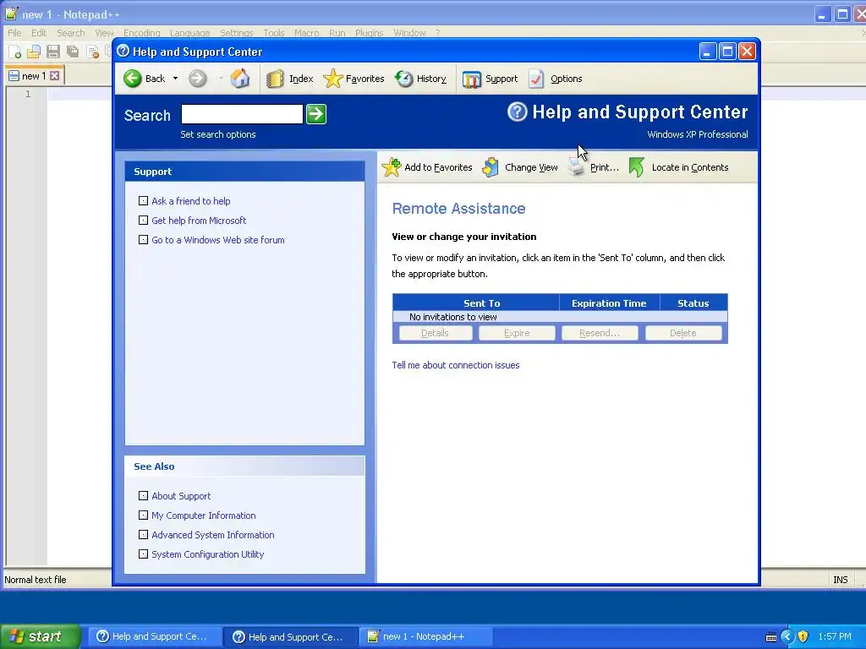This screenshot has width=866, height=649.
Task: Open the Set search options link
Action: (217, 134)
